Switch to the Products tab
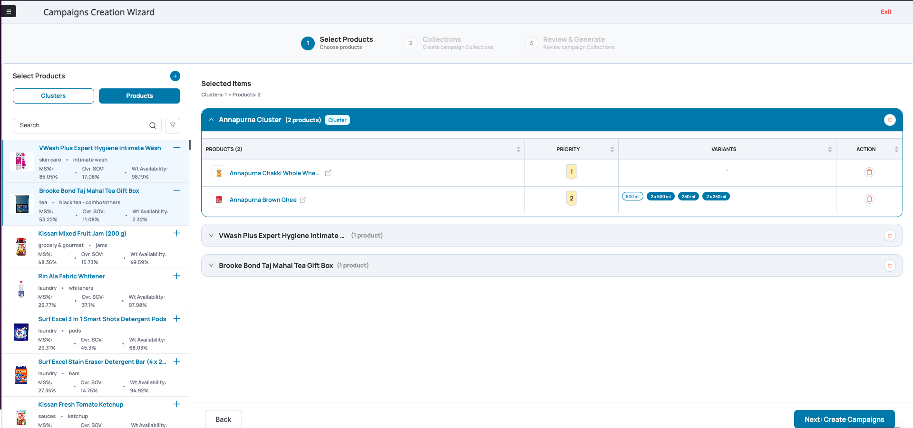913x428 pixels. click(x=139, y=96)
